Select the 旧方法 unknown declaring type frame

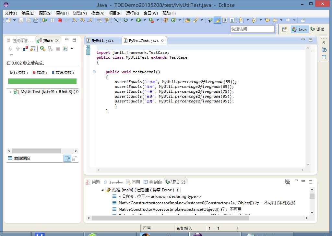pyautogui.click(x=157, y=196)
